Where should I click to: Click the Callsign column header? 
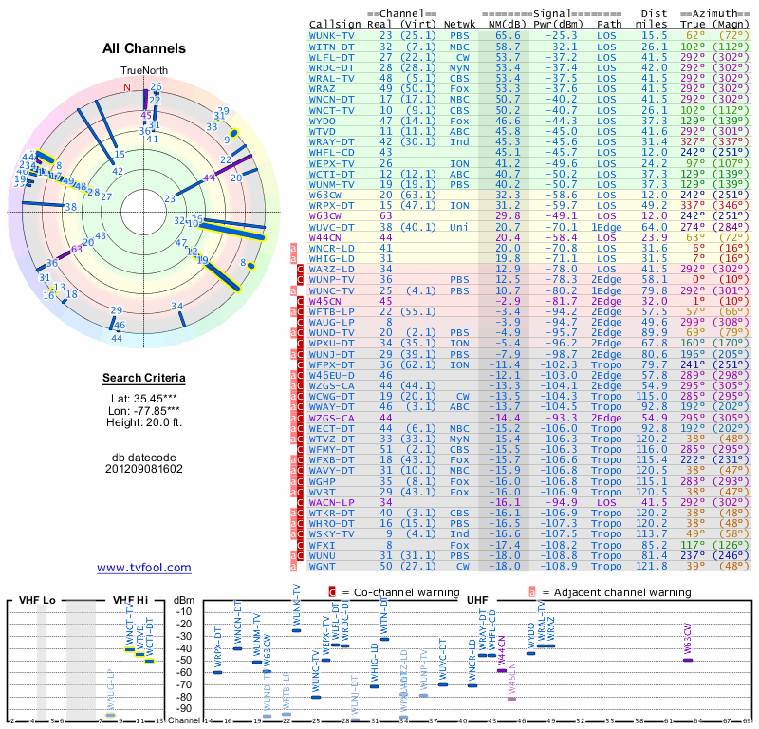pos(335,25)
